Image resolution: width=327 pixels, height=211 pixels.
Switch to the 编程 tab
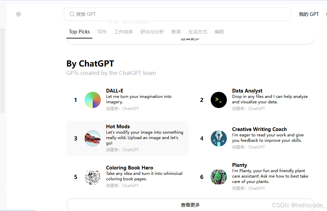219,32
